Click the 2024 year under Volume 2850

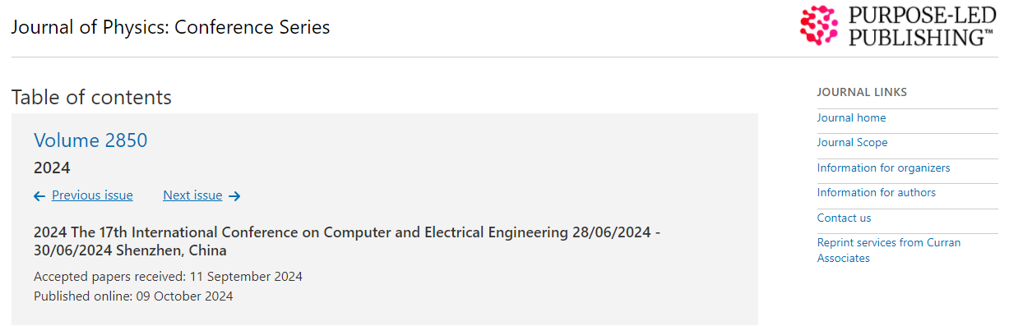(52, 168)
